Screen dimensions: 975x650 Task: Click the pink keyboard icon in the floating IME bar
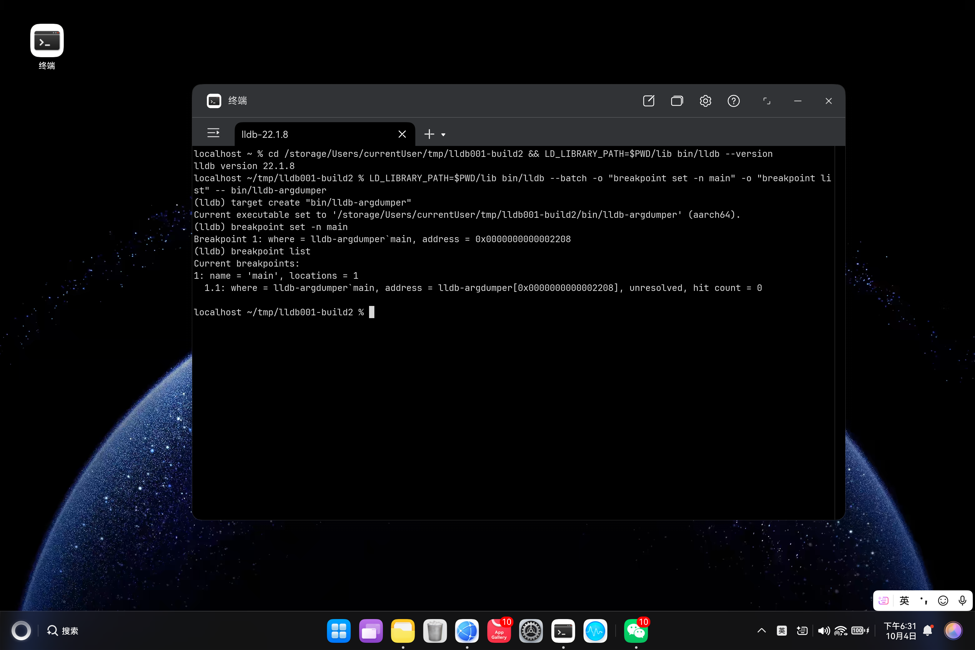[x=883, y=600]
